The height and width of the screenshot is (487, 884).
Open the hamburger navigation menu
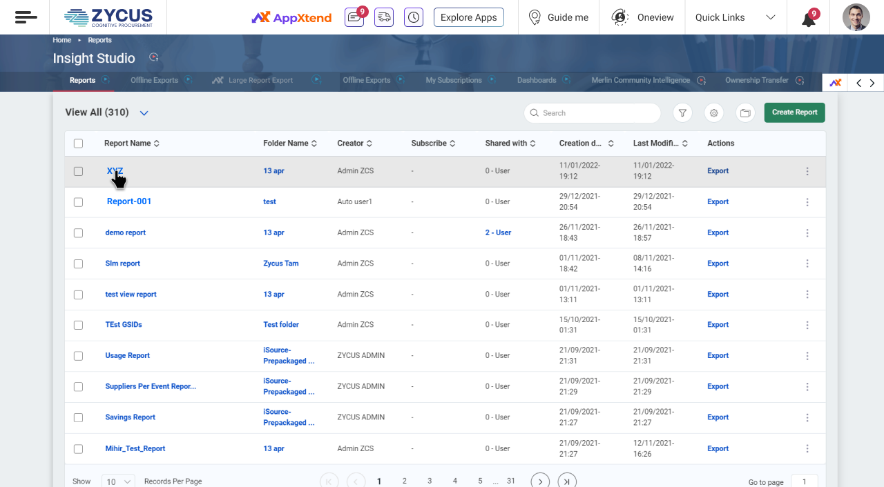26,17
